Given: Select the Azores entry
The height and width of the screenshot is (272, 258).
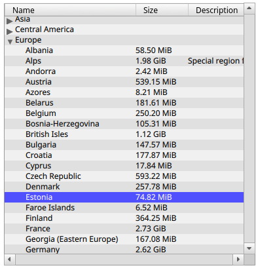Looking at the screenshot, I should coord(124,92).
